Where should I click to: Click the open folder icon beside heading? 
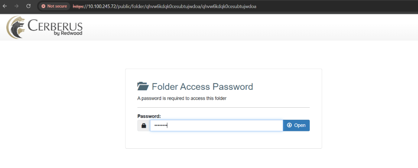(x=143, y=86)
